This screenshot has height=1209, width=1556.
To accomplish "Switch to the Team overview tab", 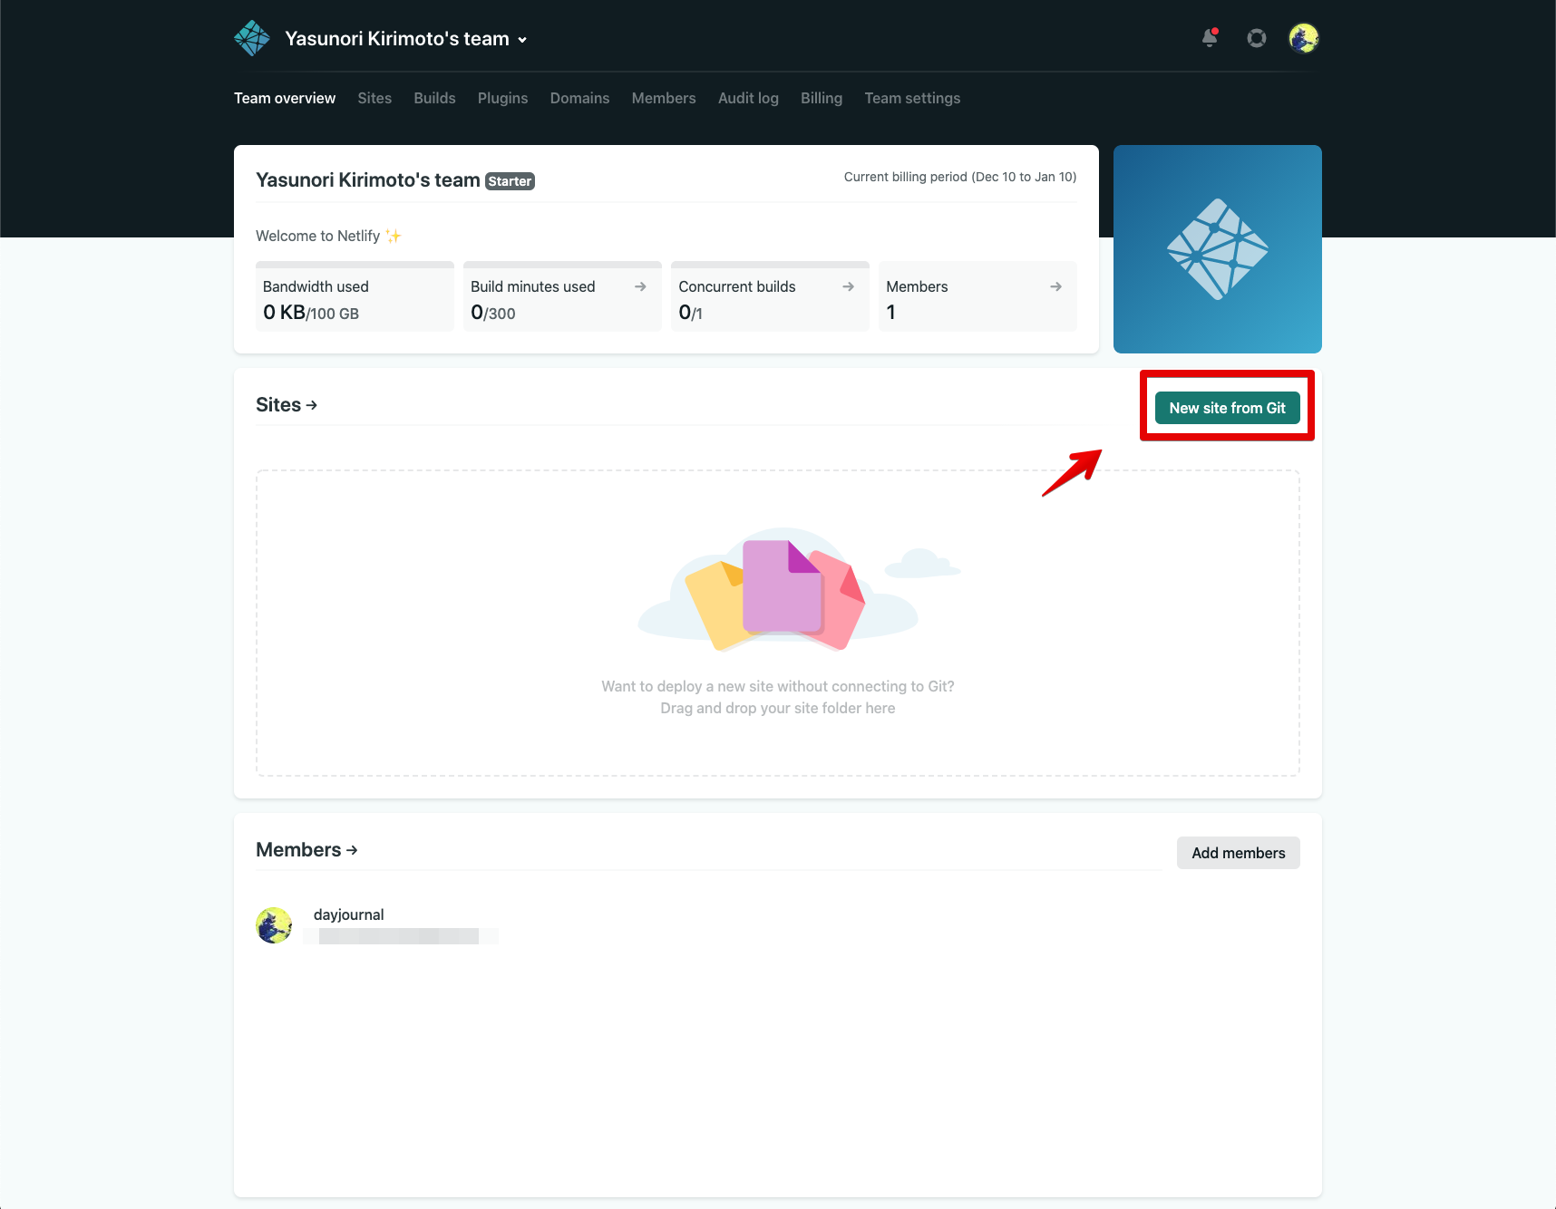I will pyautogui.click(x=285, y=98).
